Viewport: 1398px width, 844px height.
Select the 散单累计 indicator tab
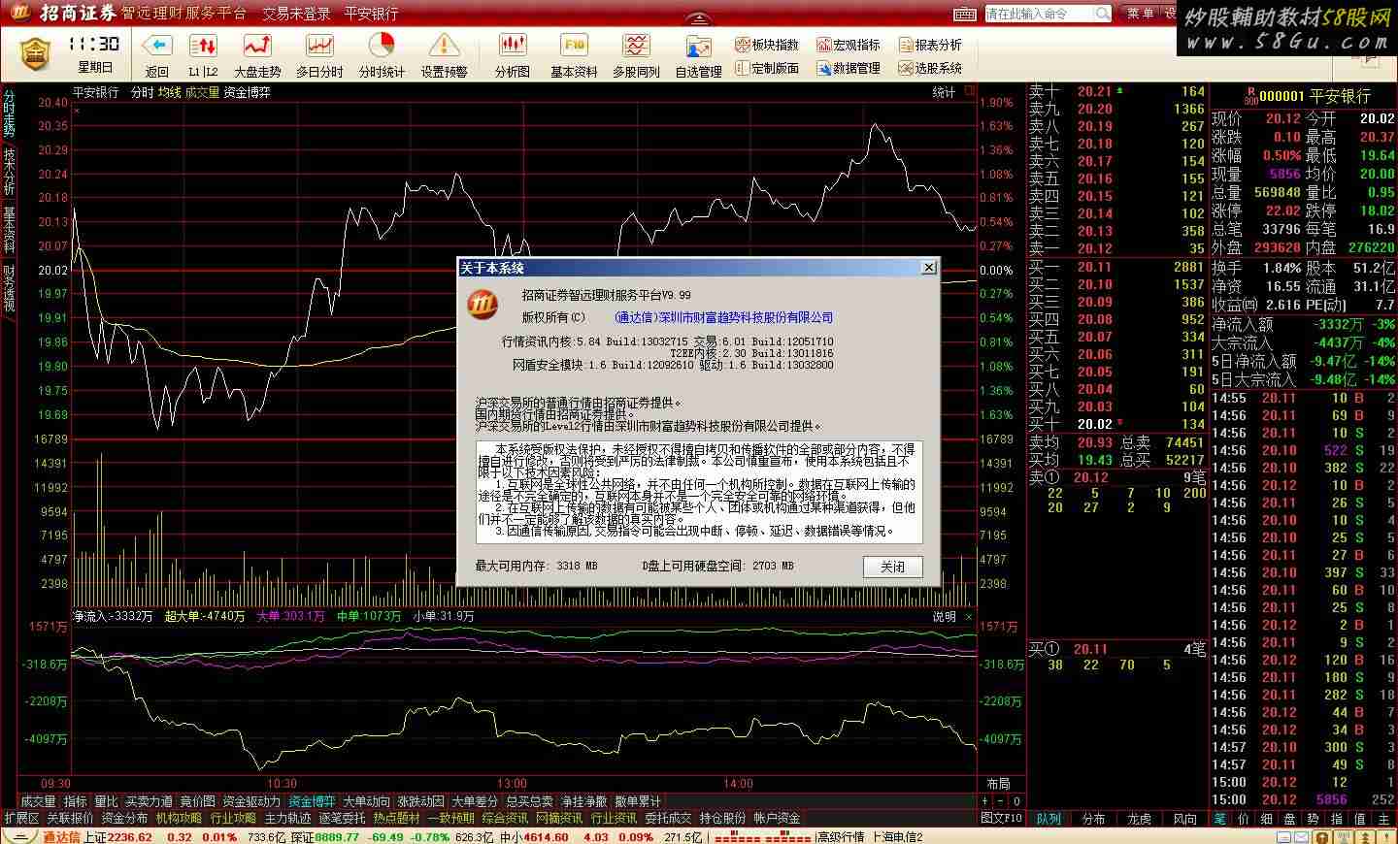point(638,801)
